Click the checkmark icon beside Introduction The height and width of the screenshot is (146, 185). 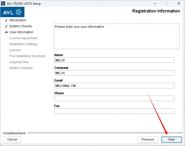click(x=6, y=20)
